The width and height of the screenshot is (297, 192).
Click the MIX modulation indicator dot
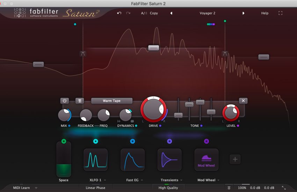(x=69, y=126)
